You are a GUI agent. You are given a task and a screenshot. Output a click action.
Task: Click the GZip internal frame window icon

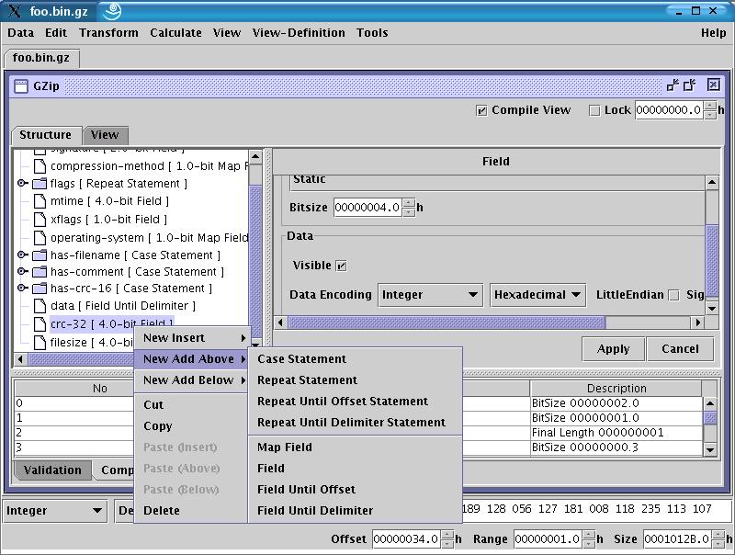click(x=20, y=85)
